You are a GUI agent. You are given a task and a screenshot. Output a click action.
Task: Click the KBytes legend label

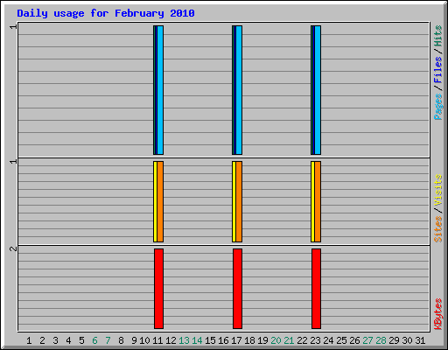coord(437,314)
